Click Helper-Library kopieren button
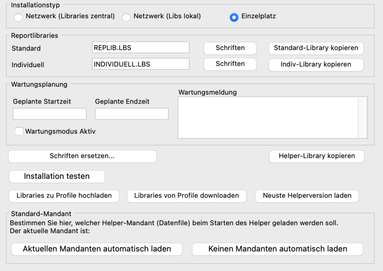The width and height of the screenshot is (383, 271). pos(316,156)
